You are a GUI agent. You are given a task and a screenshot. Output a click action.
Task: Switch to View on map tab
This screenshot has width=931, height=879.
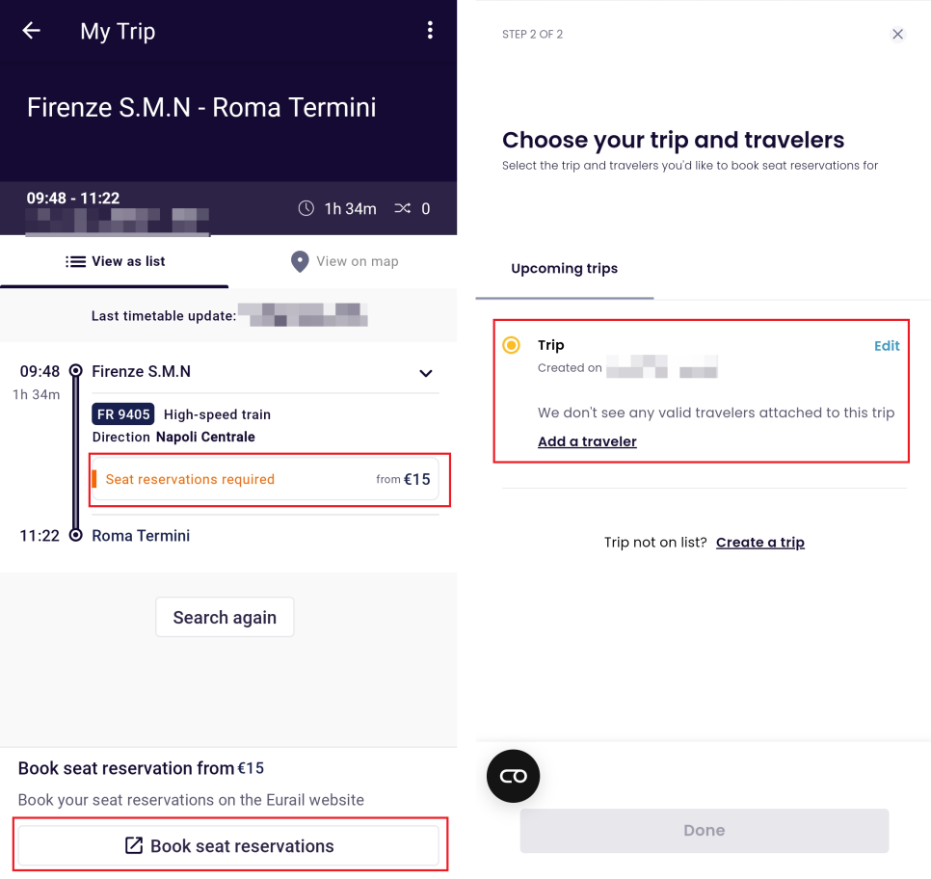click(343, 261)
